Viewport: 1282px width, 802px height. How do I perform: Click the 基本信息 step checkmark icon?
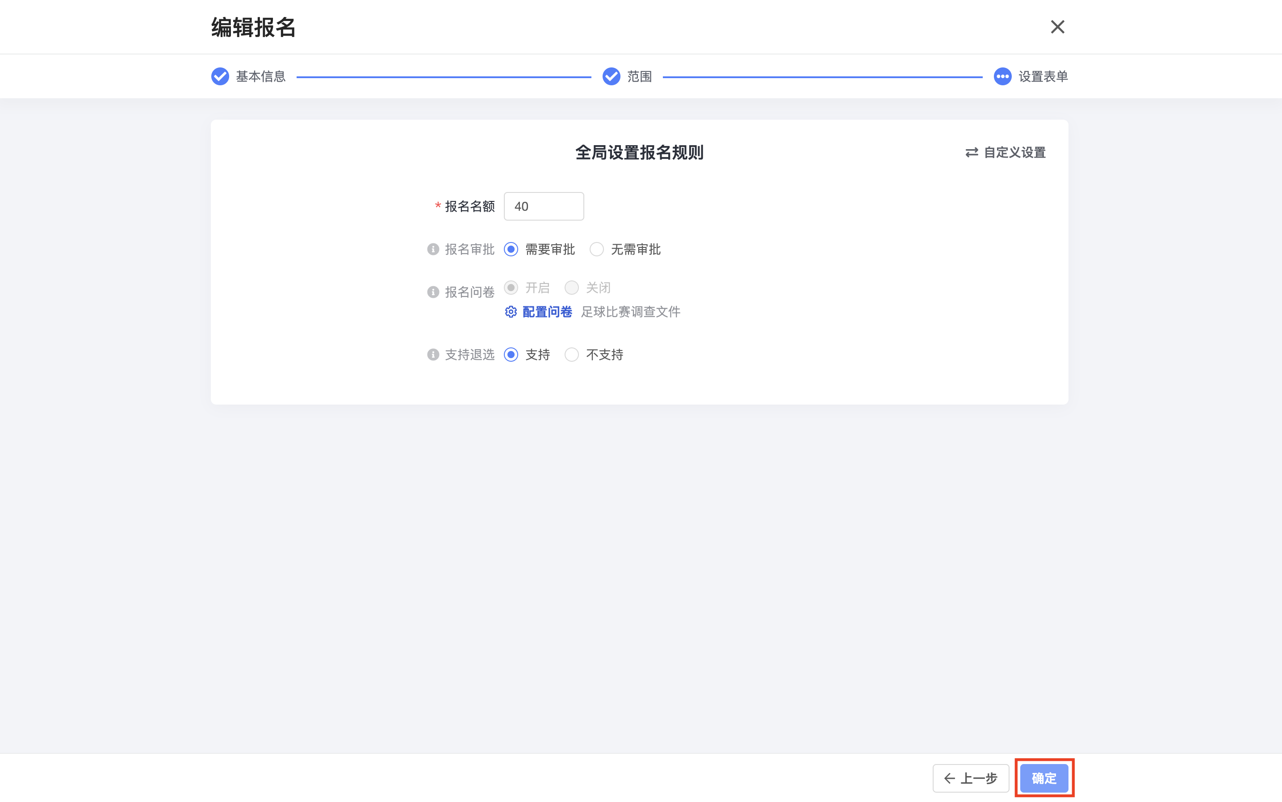tap(220, 76)
